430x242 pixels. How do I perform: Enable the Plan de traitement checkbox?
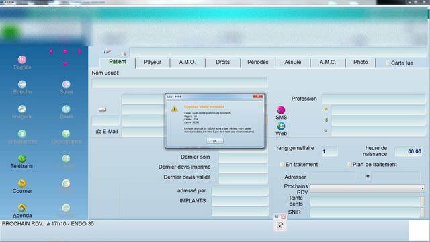349,164
